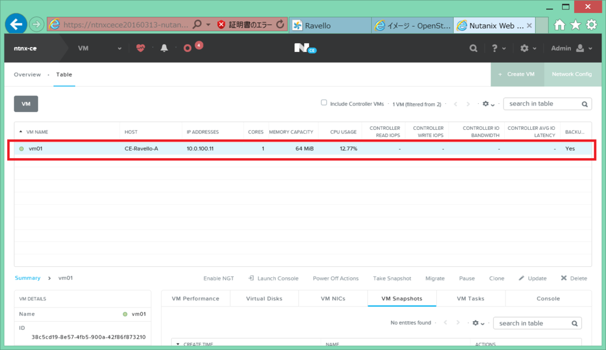Image resolution: width=606 pixels, height=350 pixels.
Task: Go to previous page of VM table
Action: pyautogui.click(x=456, y=104)
